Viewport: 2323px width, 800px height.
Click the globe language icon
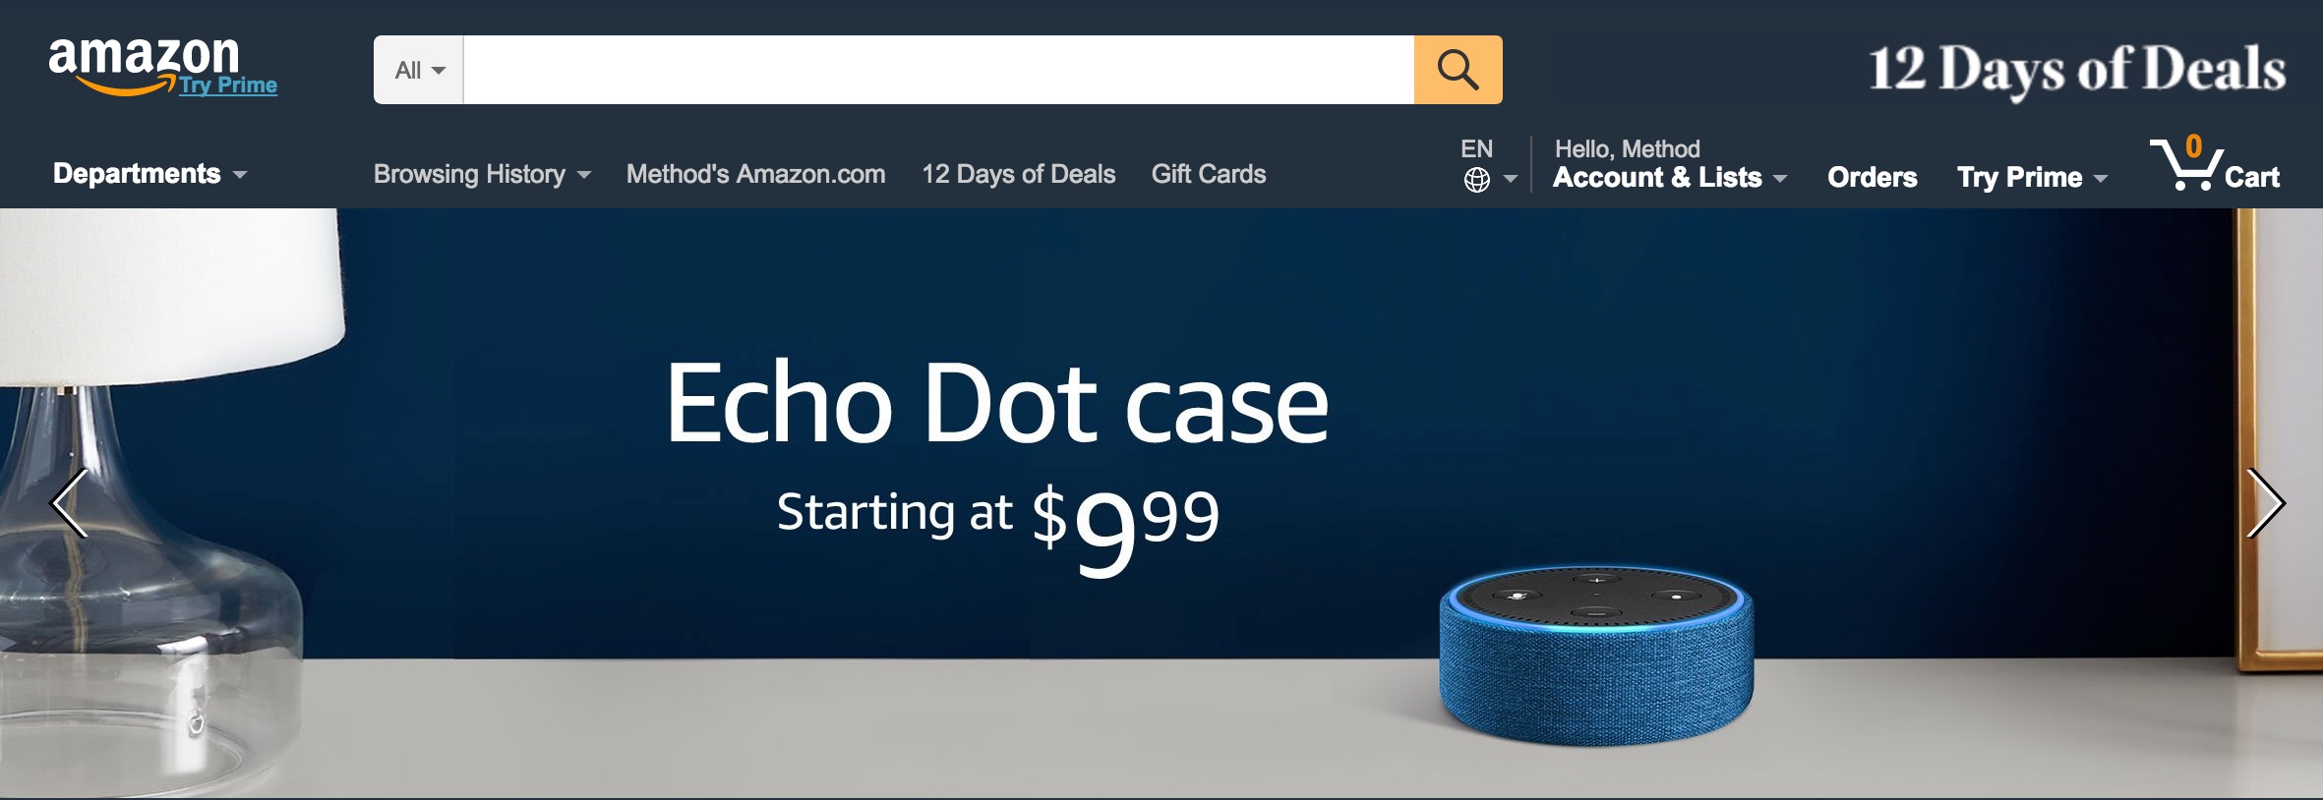pos(1476,180)
